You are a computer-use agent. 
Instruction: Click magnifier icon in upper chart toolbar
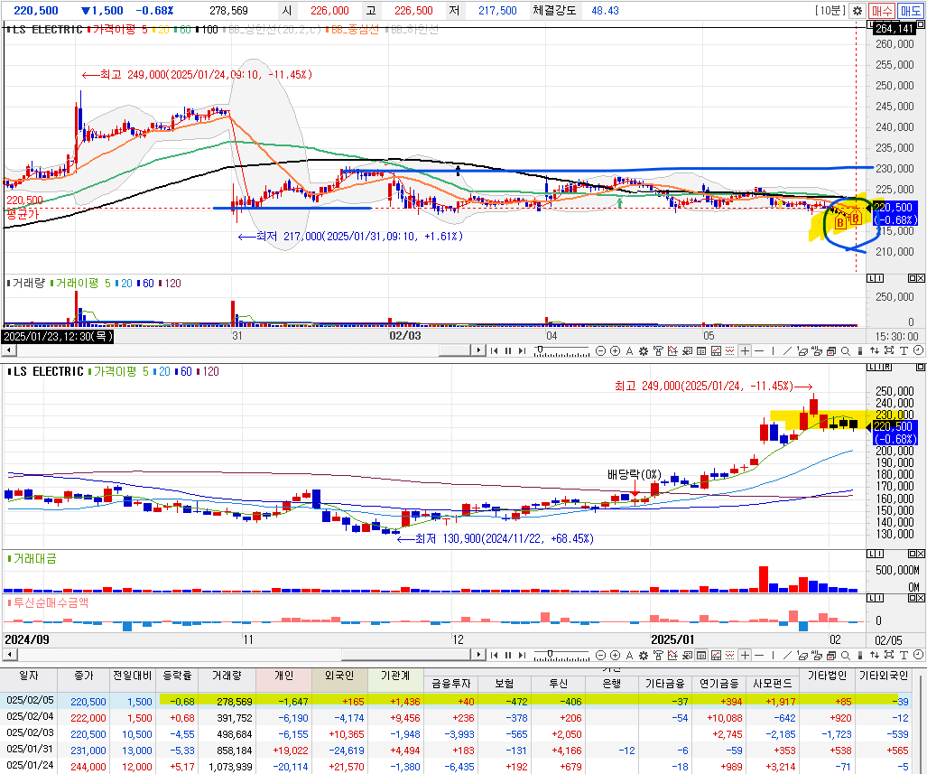coord(846,351)
